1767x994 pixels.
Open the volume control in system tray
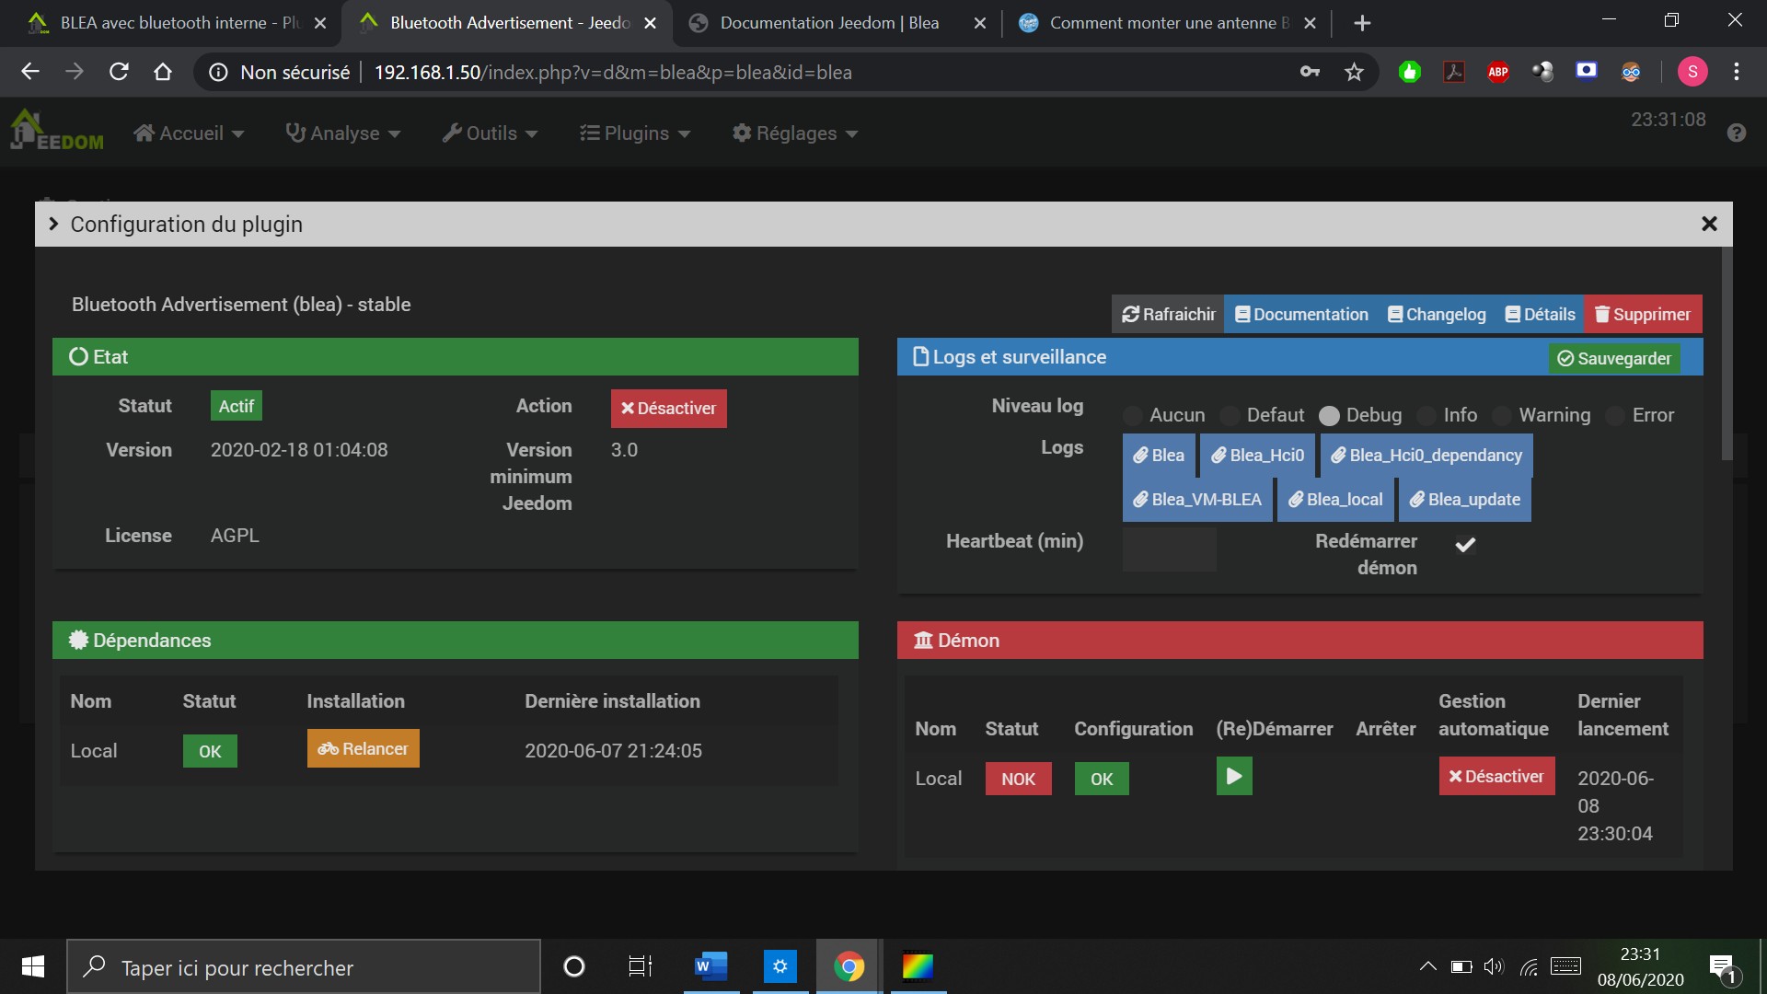(1493, 966)
